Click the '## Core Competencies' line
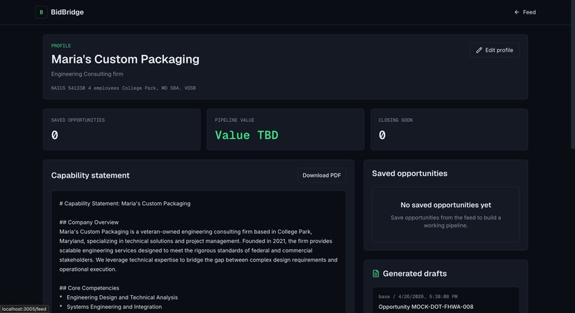Image resolution: width=575 pixels, height=313 pixels. tap(89, 288)
